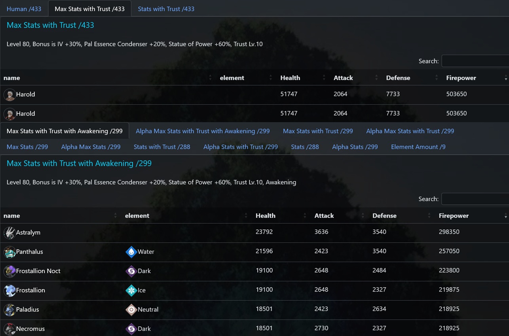Viewport: 509px width, 336px height.
Task: Click the Water element icon for Panthalus
Action: (131, 252)
